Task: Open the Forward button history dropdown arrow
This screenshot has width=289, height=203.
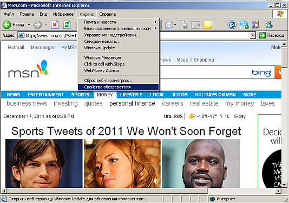Action: pyautogui.click(x=46, y=25)
